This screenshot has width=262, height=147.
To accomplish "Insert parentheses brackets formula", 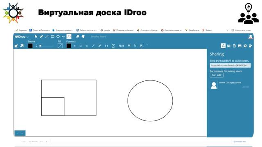I will pyautogui.click(x=106, y=46).
